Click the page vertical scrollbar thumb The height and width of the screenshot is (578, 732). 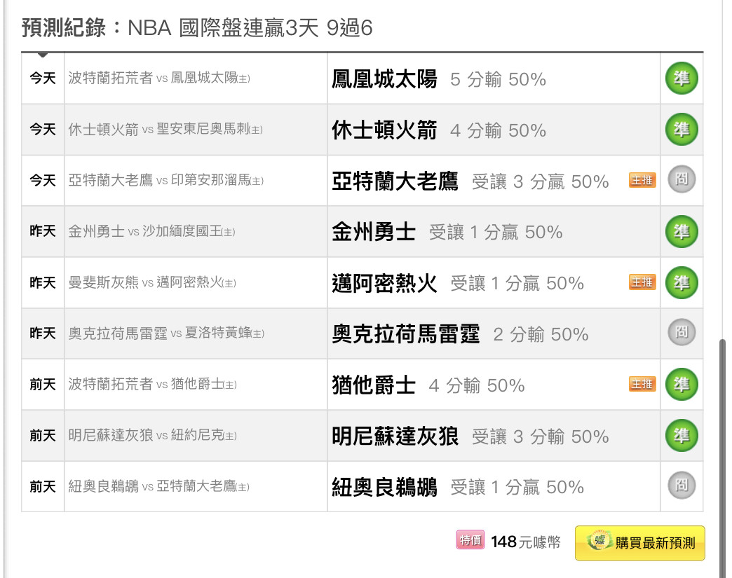coord(722,458)
